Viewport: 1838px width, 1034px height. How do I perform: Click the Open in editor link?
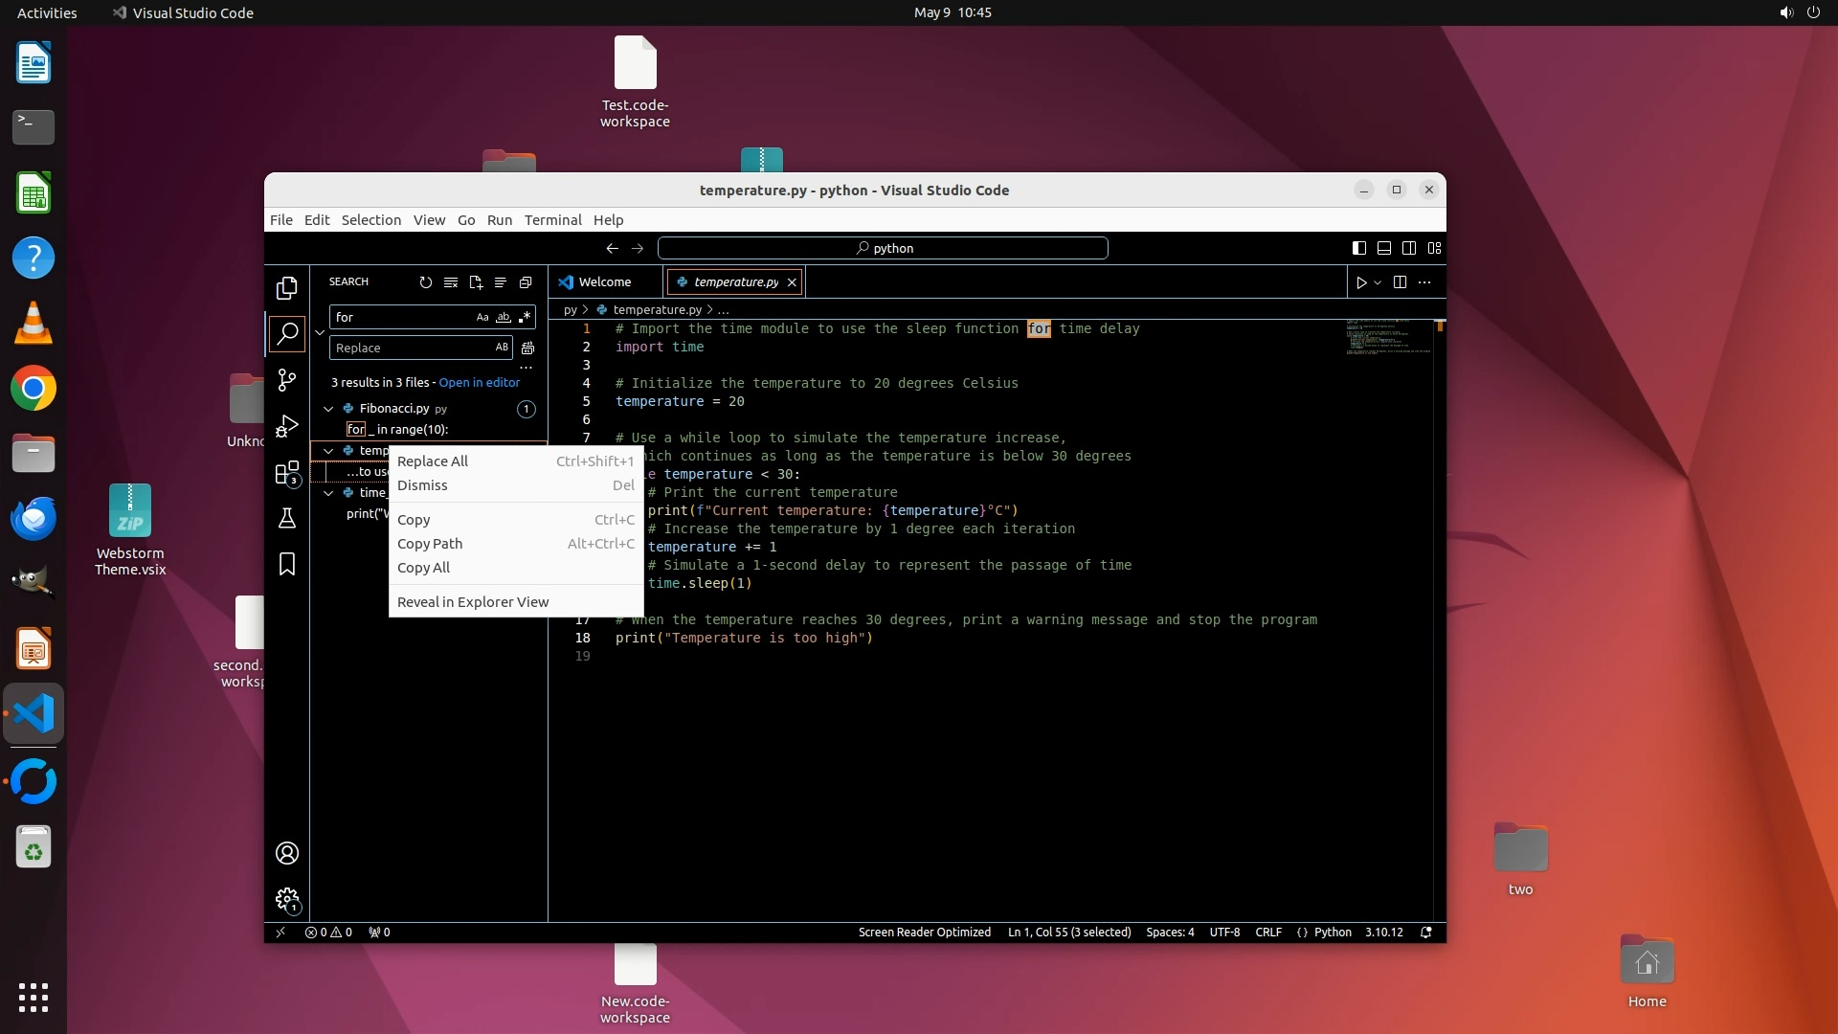[479, 382]
